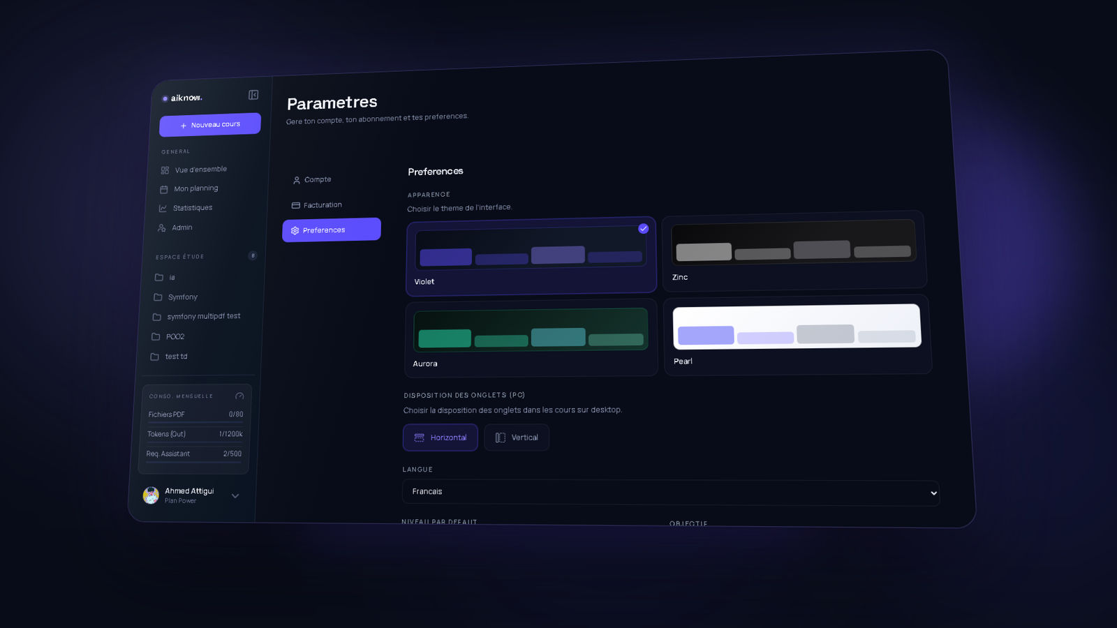Image resolution: width=1117 pixels, height=628 pixels.
Task: Open Statistiques in the sidebar
Action: tap(185, 208)
